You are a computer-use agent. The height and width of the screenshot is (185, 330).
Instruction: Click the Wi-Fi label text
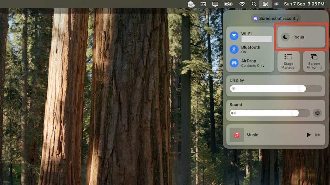pyautogui.click(x=246, y=34)
